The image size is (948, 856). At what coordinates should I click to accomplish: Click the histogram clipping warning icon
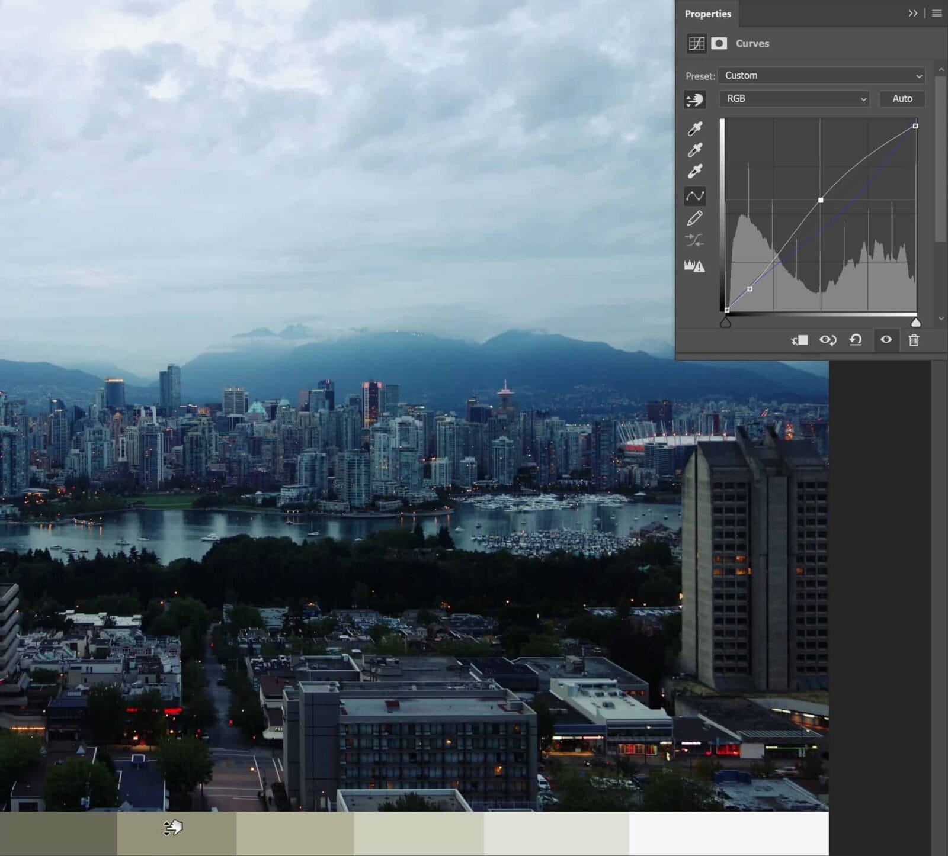694,266
